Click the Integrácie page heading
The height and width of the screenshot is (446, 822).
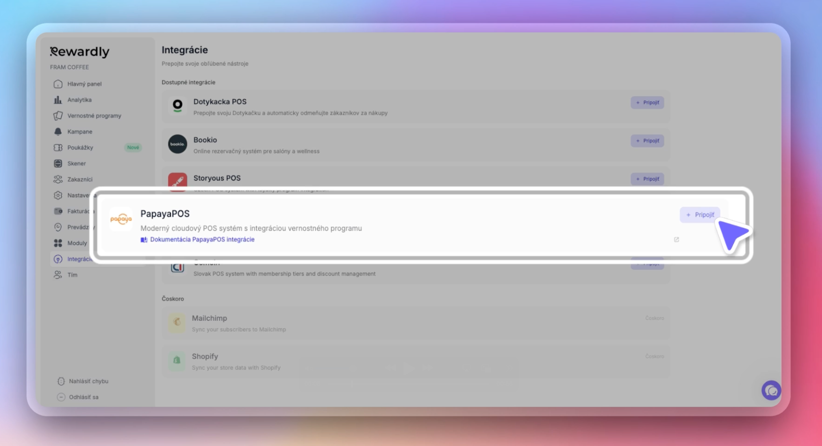(185, 50)
